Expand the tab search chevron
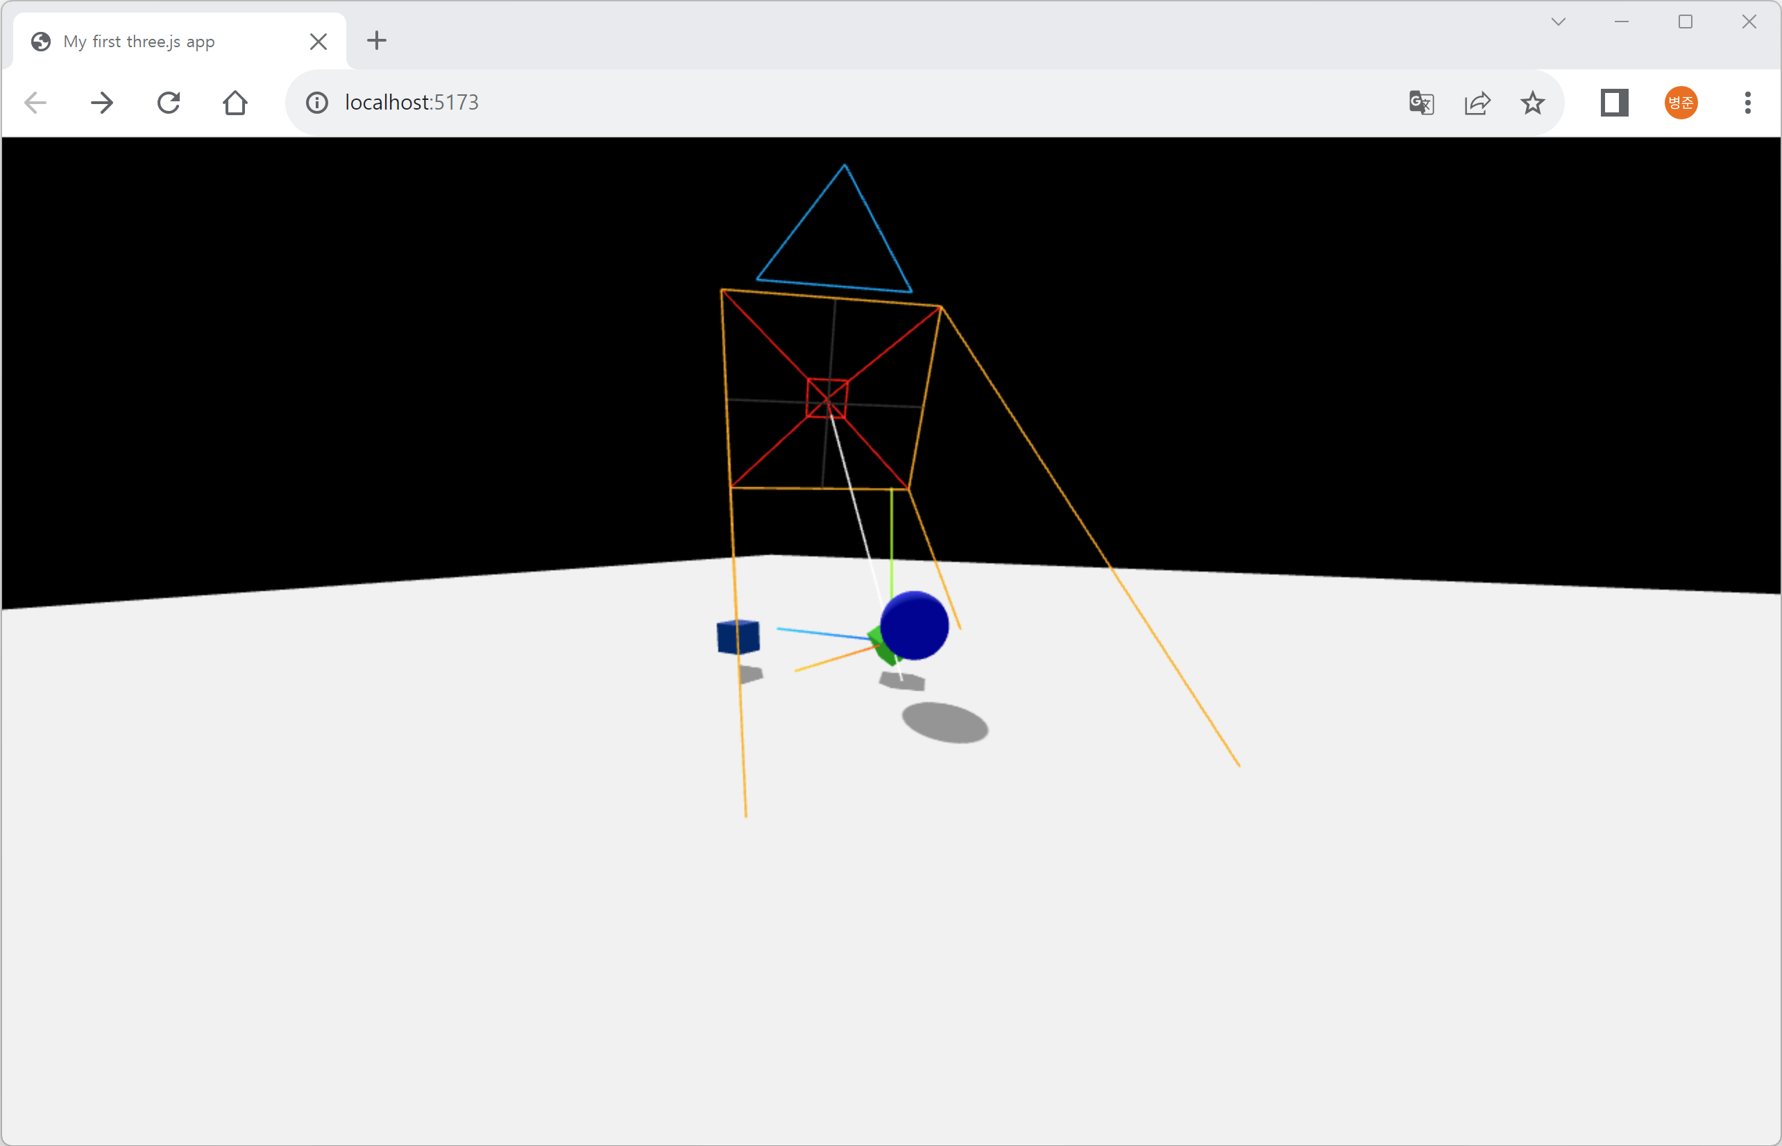The height and width of the screenshot is (1146, 1782). 1558,22
